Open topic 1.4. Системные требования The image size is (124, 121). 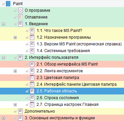point(63,51)
